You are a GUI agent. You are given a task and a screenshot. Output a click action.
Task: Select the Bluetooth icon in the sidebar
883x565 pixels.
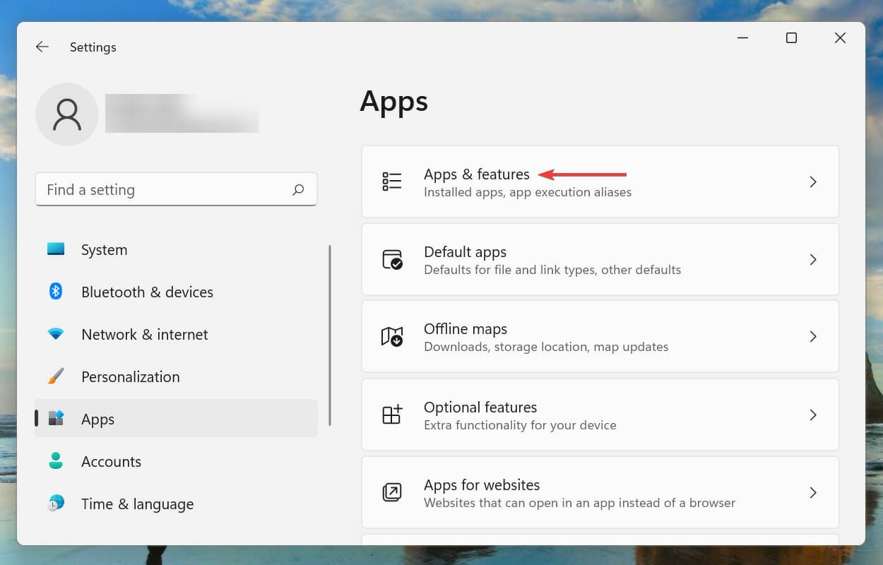[55, 292]
